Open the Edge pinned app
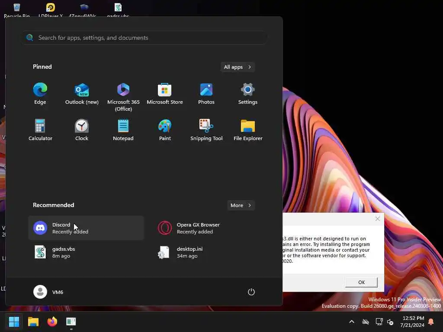The image size is (443, 332). tap(40, 94)
